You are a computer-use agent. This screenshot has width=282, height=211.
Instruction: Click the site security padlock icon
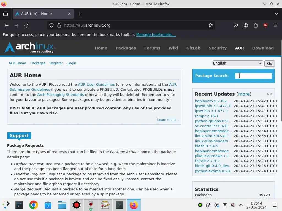click(x=59, y=26)
